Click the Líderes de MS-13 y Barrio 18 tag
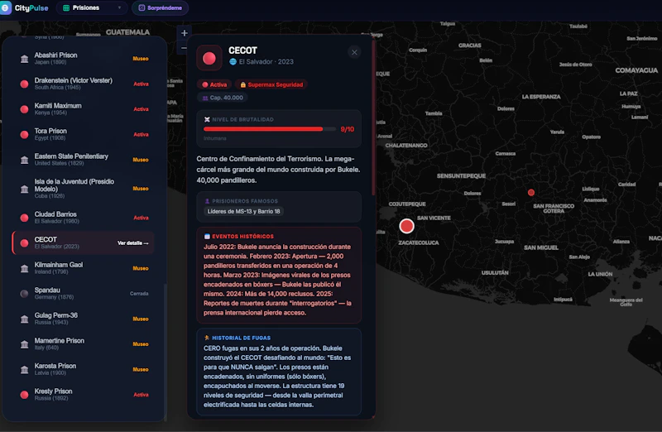662x432 pixels. point(243,211)
